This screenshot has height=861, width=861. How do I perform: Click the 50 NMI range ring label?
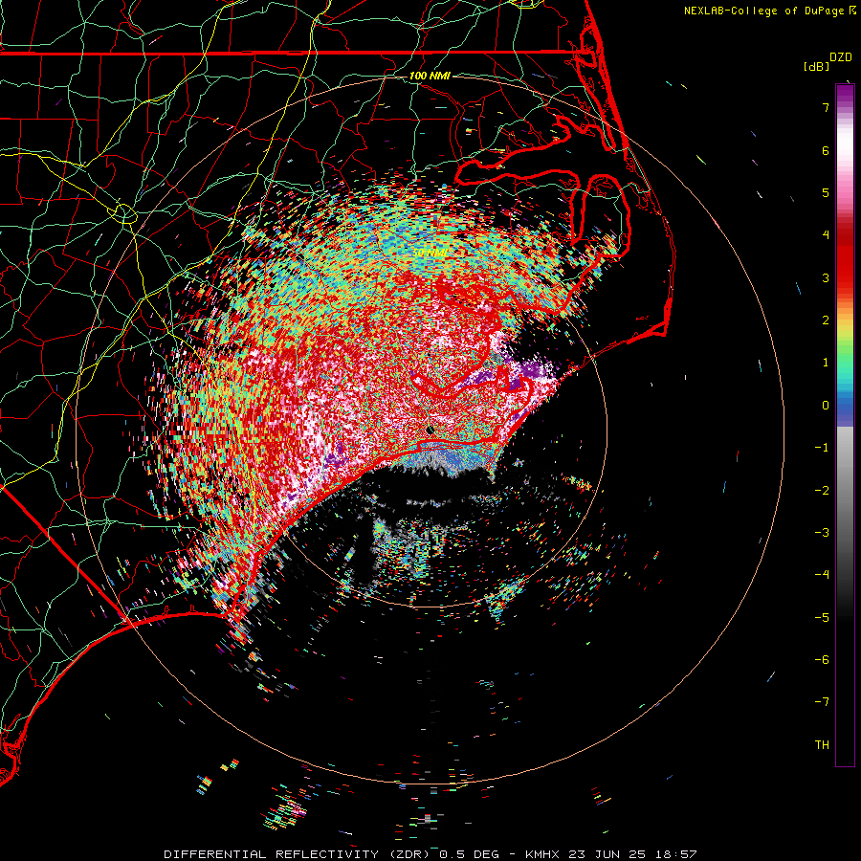tap(430, 253)
